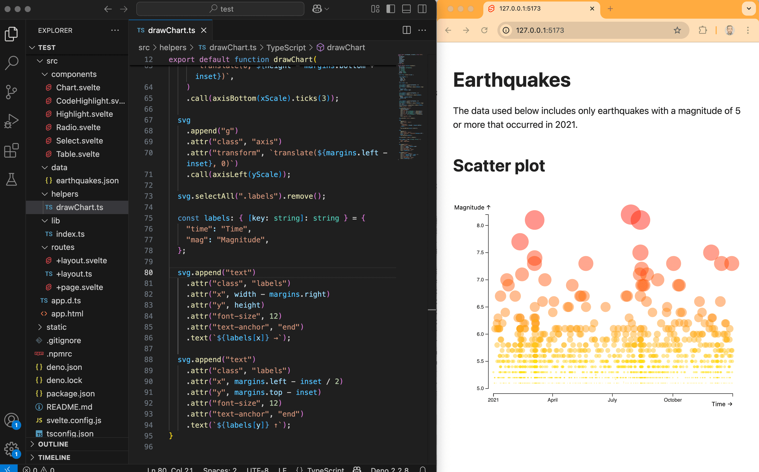Open Radio.svelte file
The height and width of the screenshot is (472, 759).
pyautogui.click(x=77, y=127)
